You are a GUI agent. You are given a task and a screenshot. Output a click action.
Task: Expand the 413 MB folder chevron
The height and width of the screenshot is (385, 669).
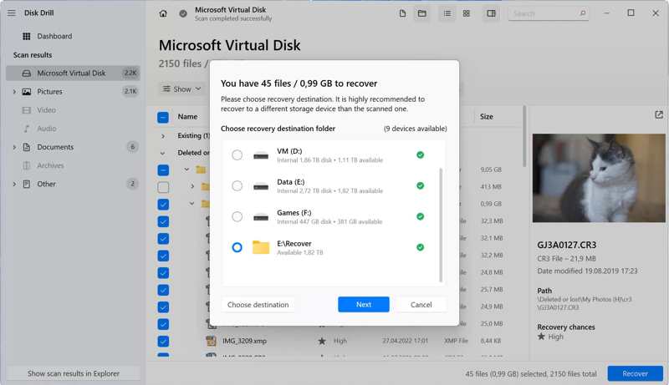tap(192, 186)
